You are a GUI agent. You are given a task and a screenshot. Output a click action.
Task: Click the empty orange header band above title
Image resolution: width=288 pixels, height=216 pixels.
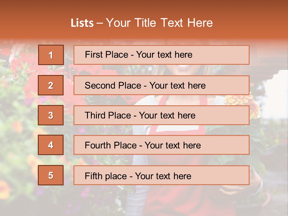144,7
